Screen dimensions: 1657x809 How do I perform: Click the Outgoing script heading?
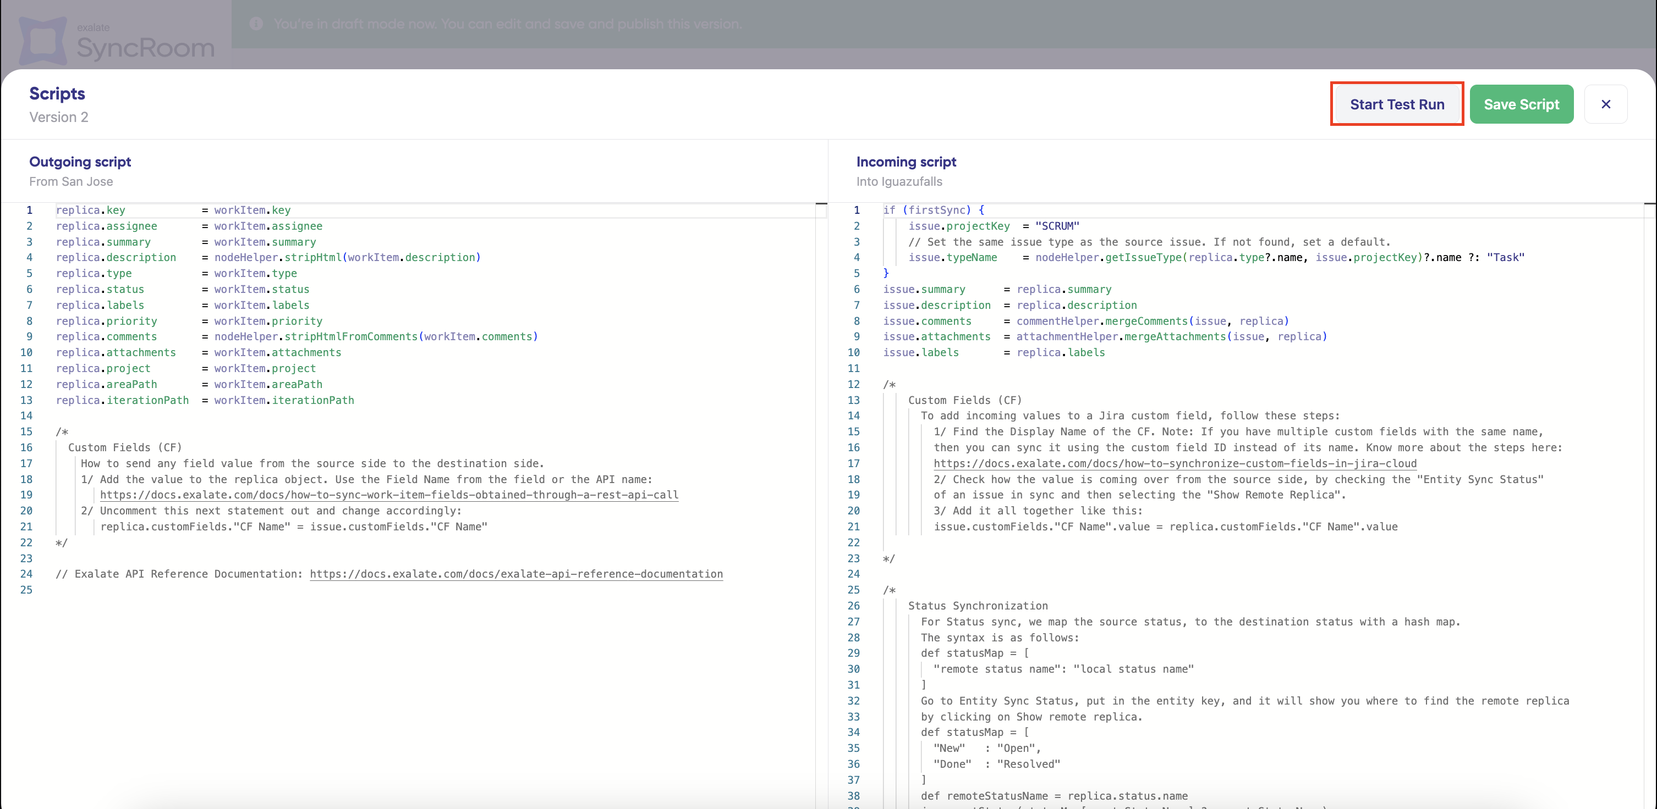(80, 162)
